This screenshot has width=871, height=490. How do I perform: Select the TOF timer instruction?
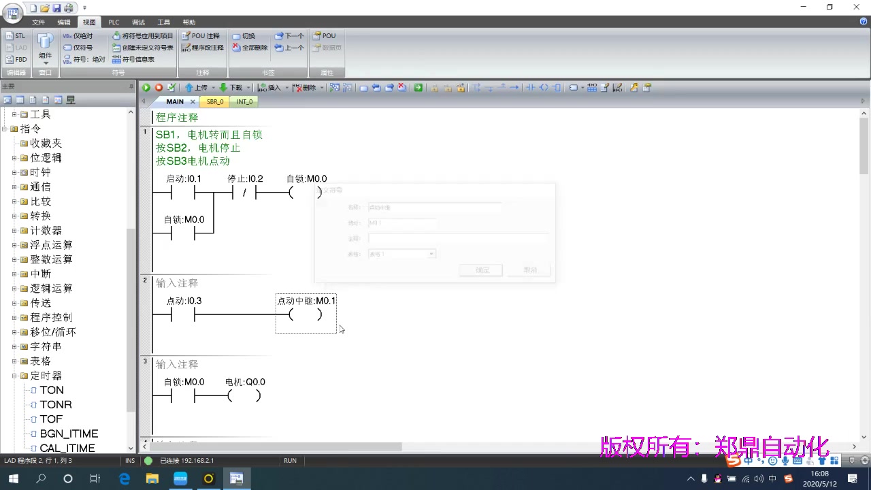click(51, 419)
